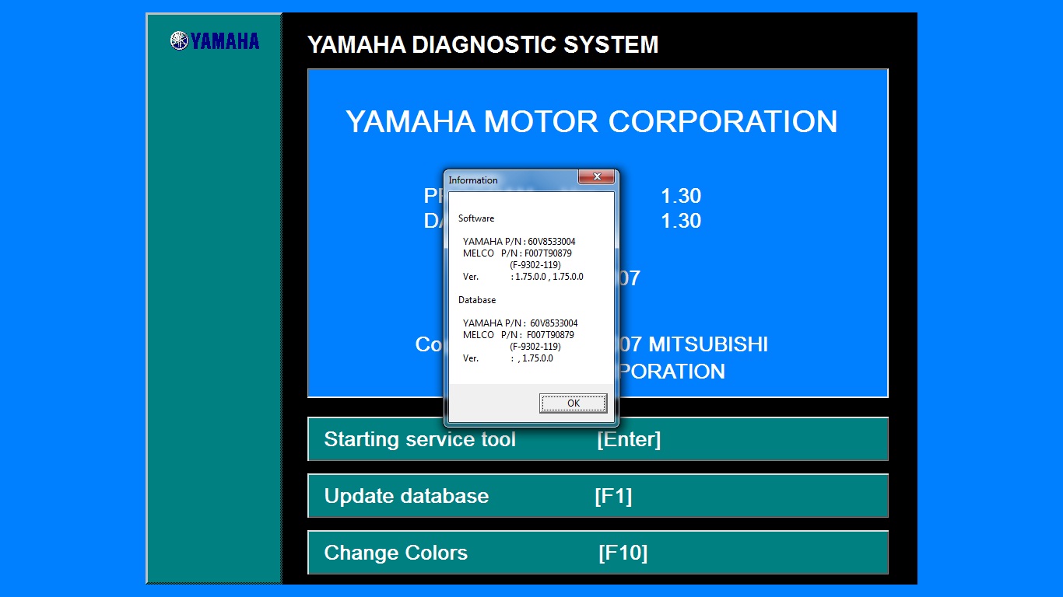
Task: Click the Software version 1.75.0.0 line
Action: pos(523,277)
